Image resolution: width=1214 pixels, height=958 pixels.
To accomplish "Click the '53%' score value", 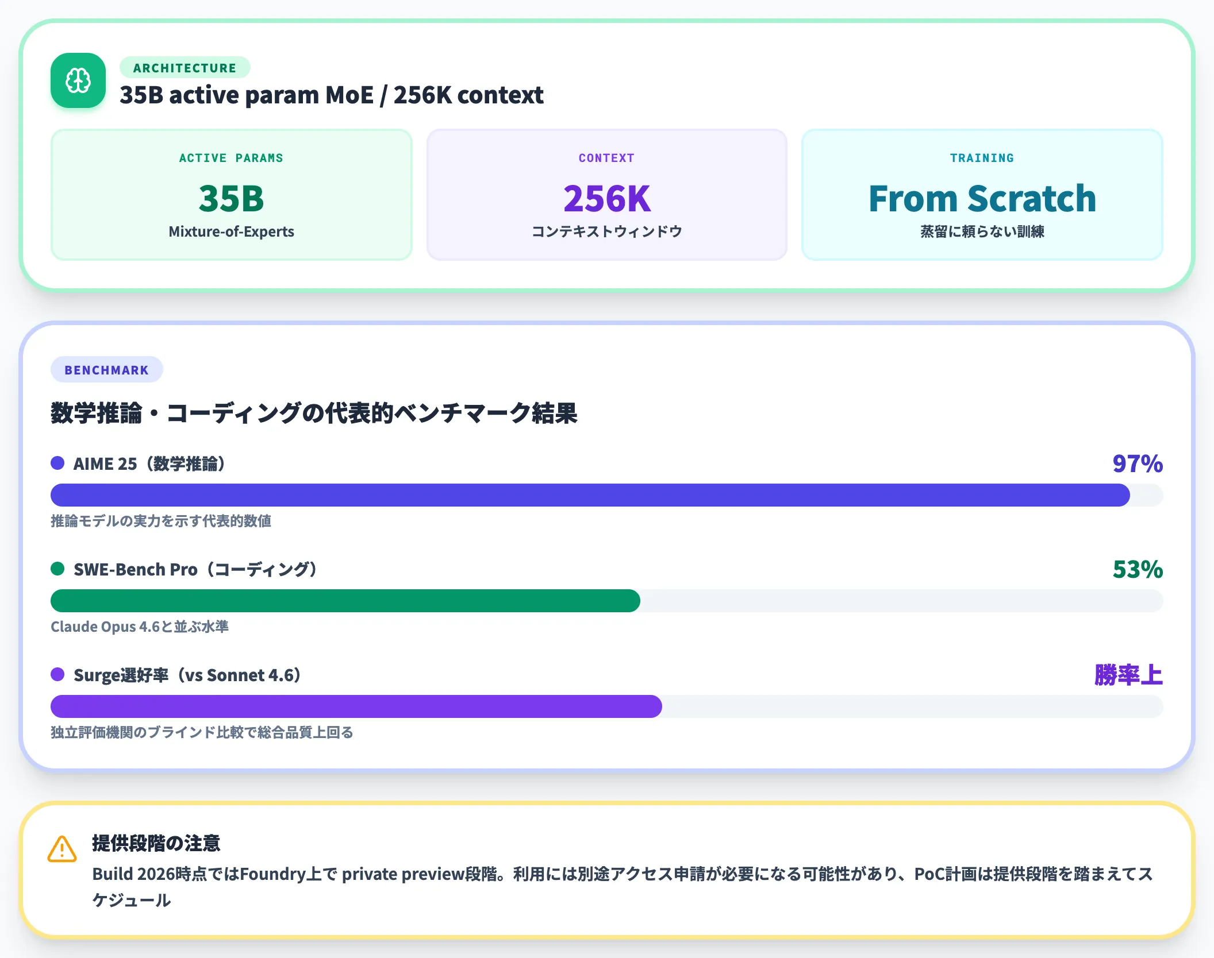I will 1138,569.
